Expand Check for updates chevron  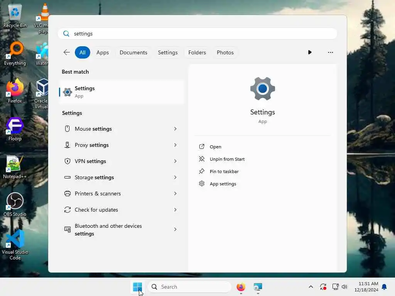pyautogui.click(x=176, y=210)
